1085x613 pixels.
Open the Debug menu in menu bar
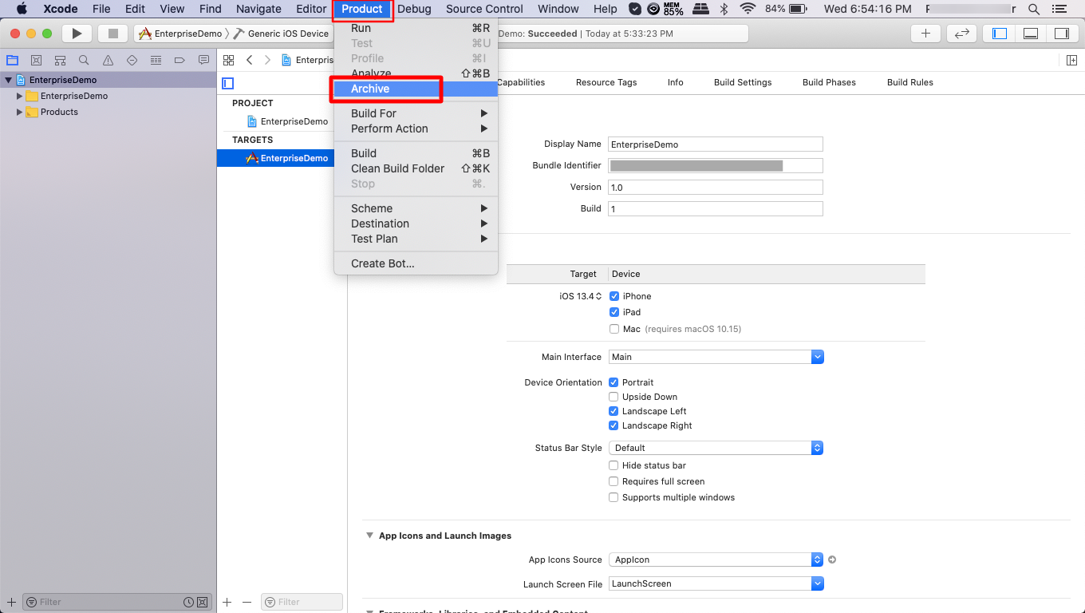414,9
